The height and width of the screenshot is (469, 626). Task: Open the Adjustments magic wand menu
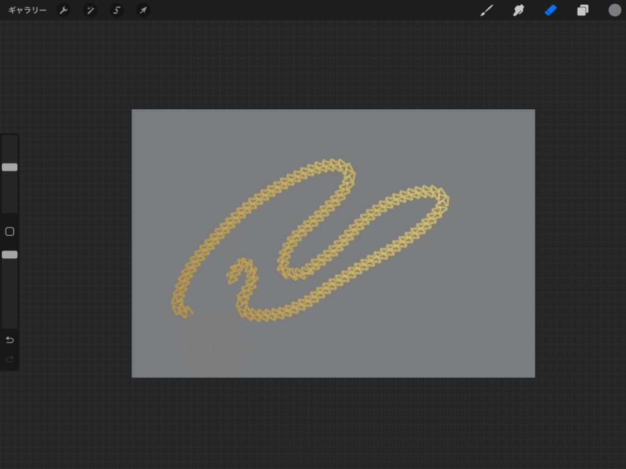point(90,10)
